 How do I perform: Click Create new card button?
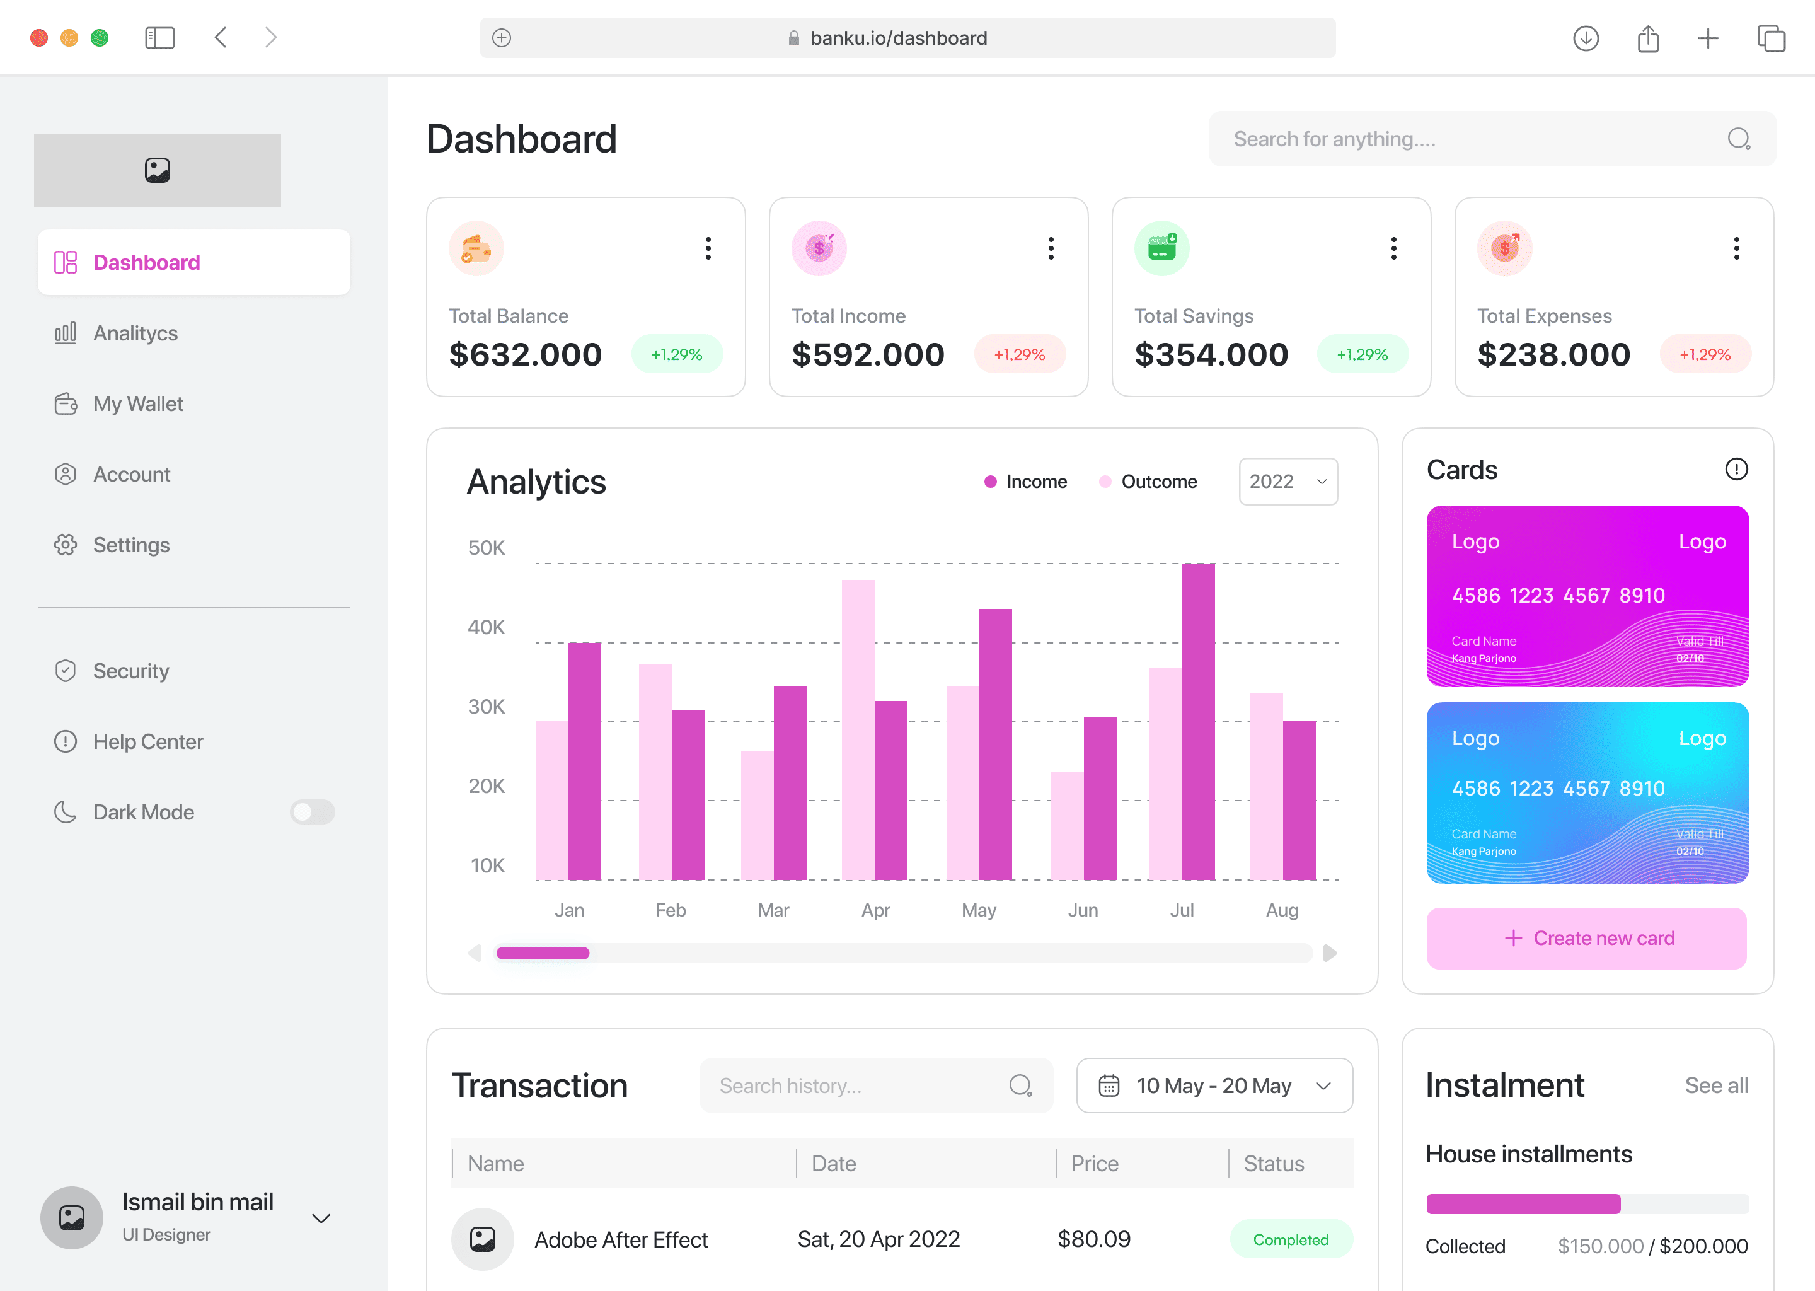click(x=1586, y=938)
